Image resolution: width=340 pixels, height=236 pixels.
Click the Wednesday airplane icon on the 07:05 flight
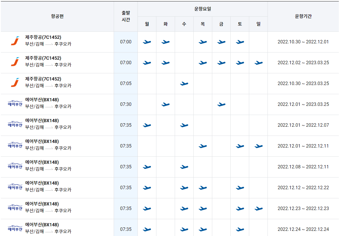click(184, 83)
